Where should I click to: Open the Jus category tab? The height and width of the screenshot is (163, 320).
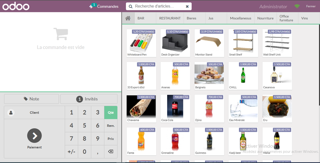[216, 18]
